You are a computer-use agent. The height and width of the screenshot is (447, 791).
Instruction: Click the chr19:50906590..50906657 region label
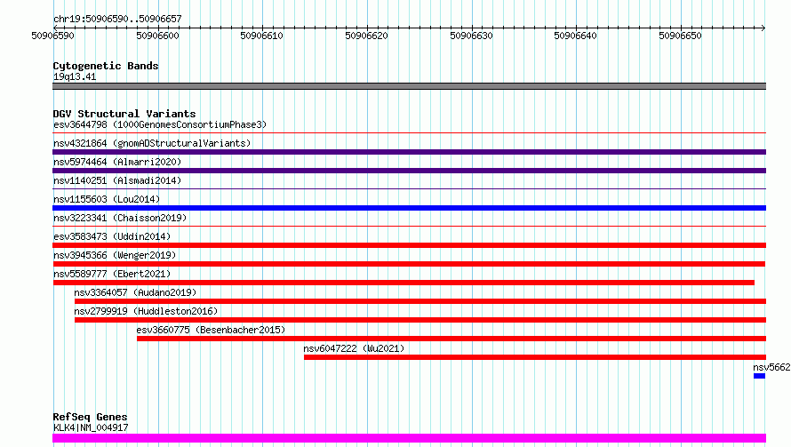(x=117, y=20)
